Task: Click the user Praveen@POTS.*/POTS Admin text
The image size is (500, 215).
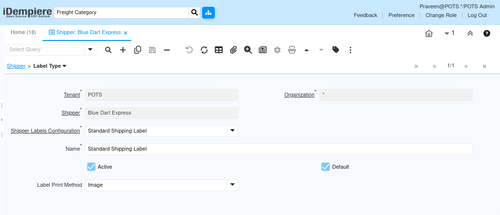Action: coord(457,6)
